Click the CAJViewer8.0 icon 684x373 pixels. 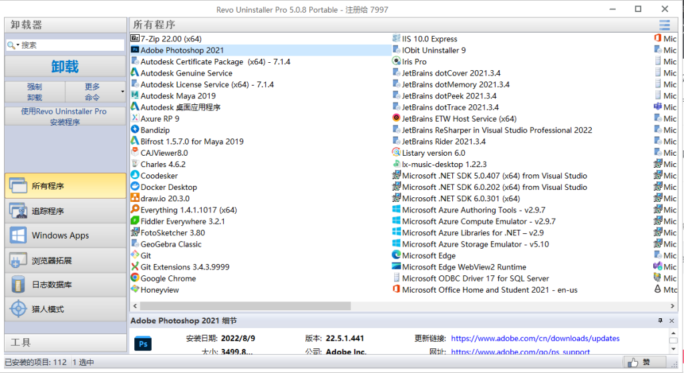[x=135, y=152]
